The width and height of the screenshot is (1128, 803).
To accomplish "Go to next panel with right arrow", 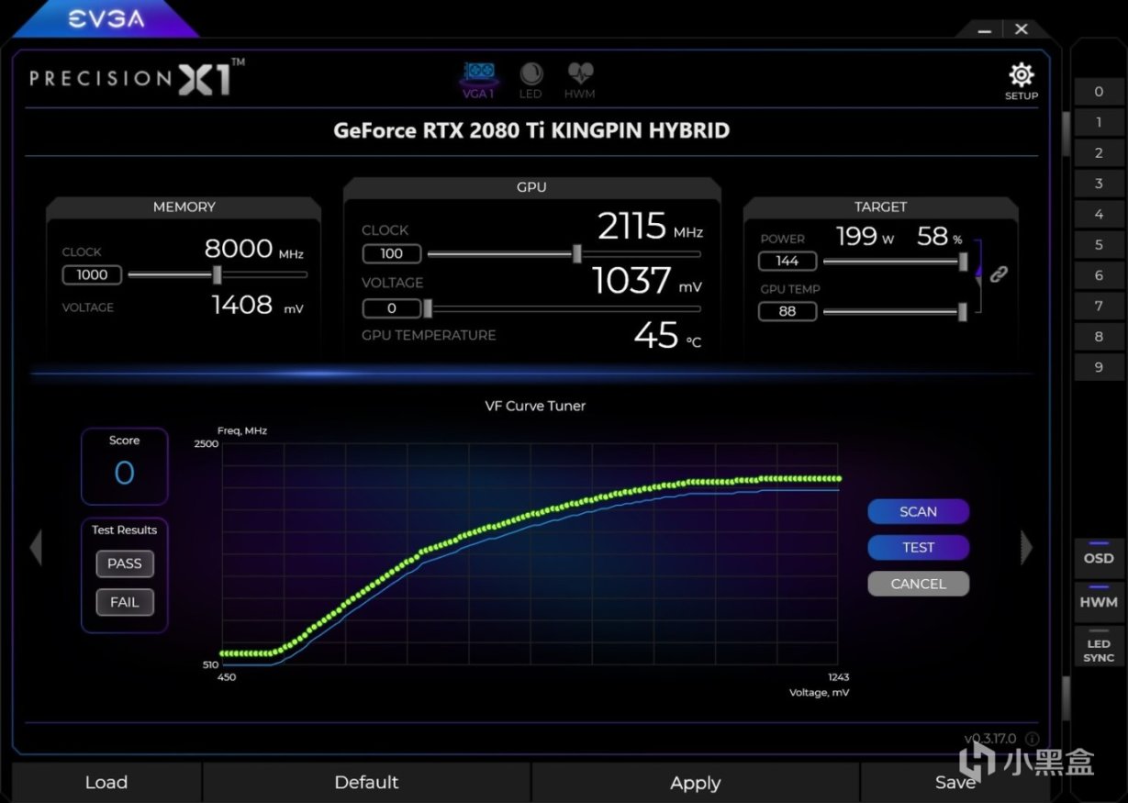I will [x=1026, y=548].
